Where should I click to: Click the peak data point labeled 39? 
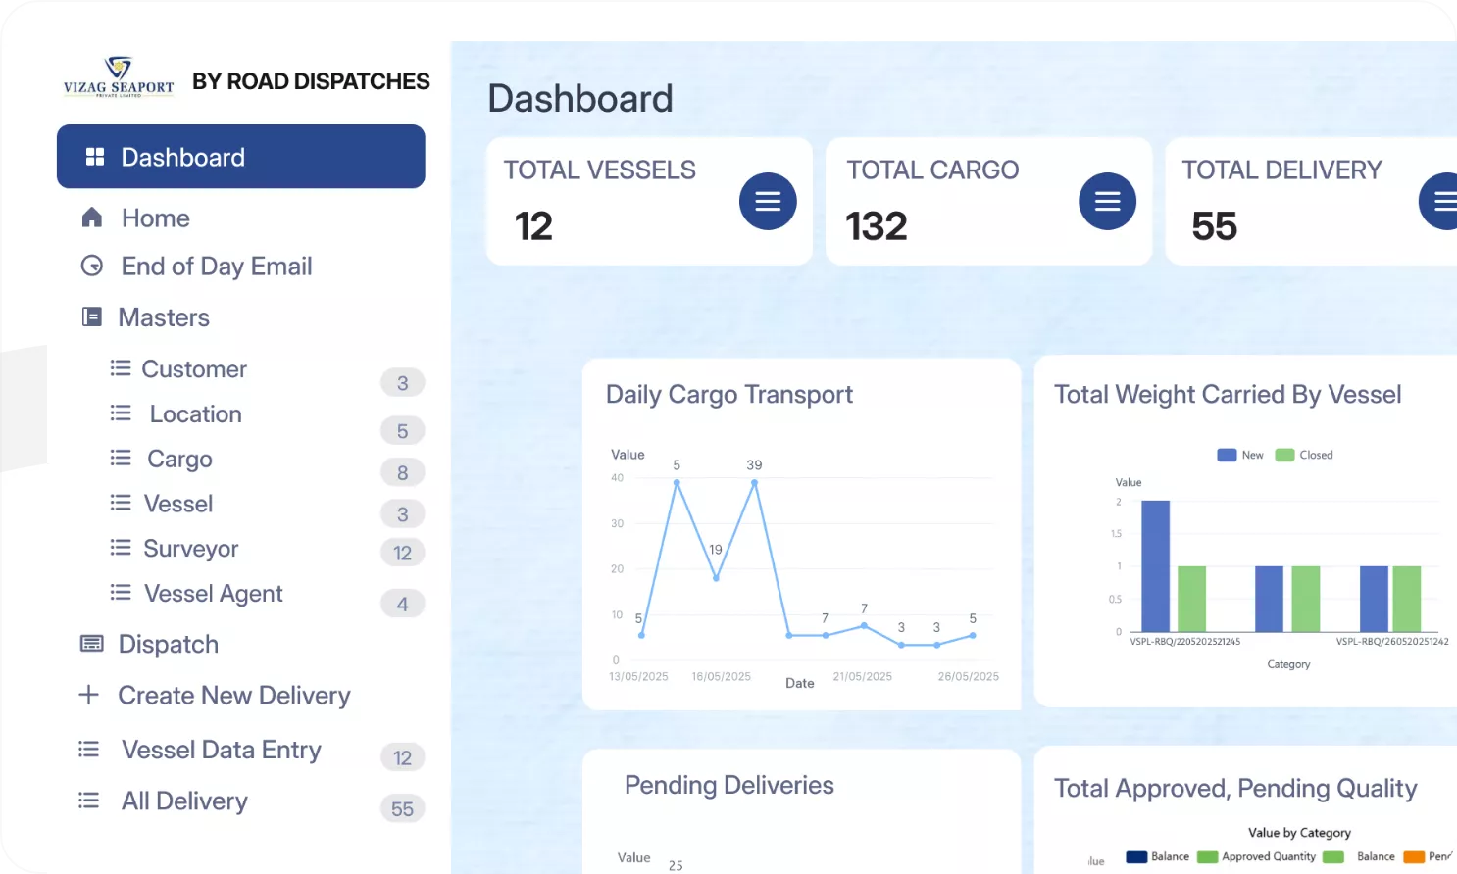point(754,482)
